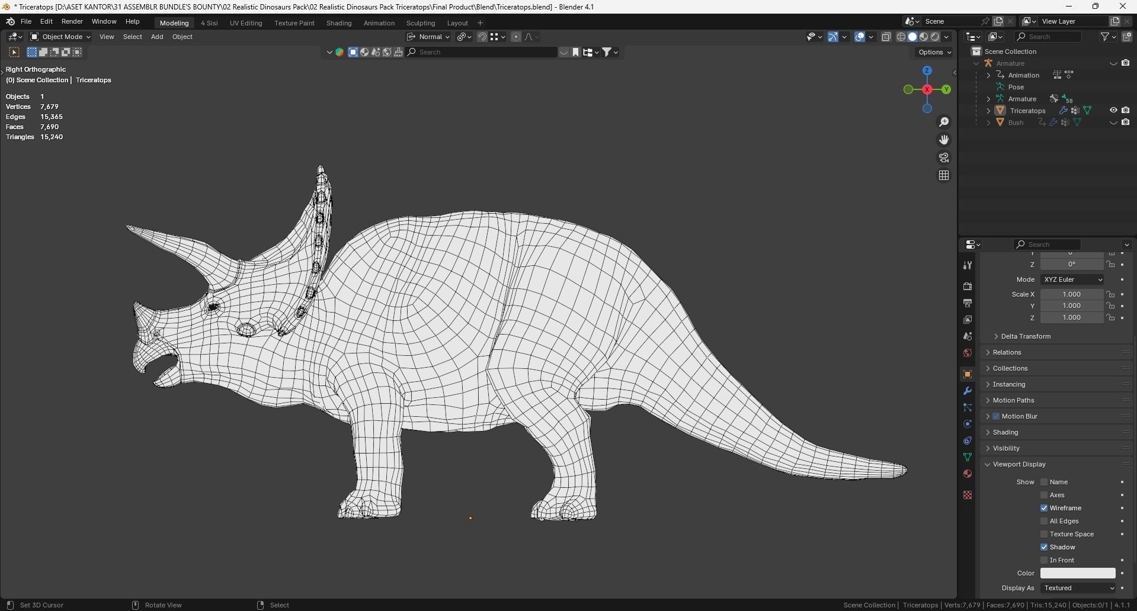This screenshot has height=611, width=1137.
Task: Collapse the Viewport Display panel
Action: pyautogui.click(x=1019, y=464)
